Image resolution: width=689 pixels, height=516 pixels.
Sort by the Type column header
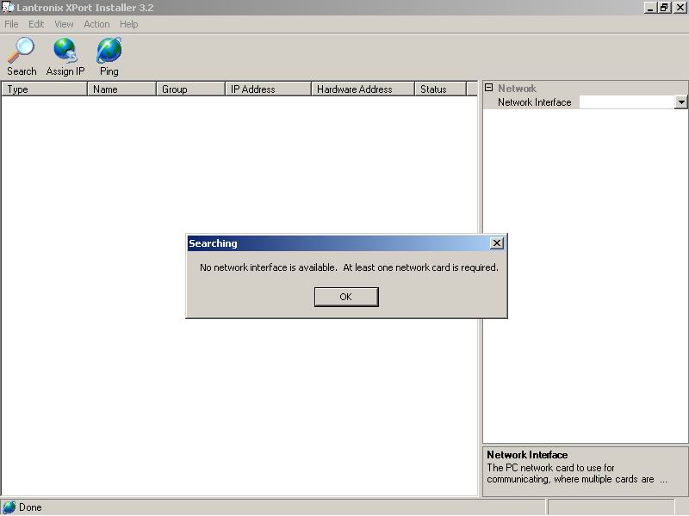(x=44, y=89)
